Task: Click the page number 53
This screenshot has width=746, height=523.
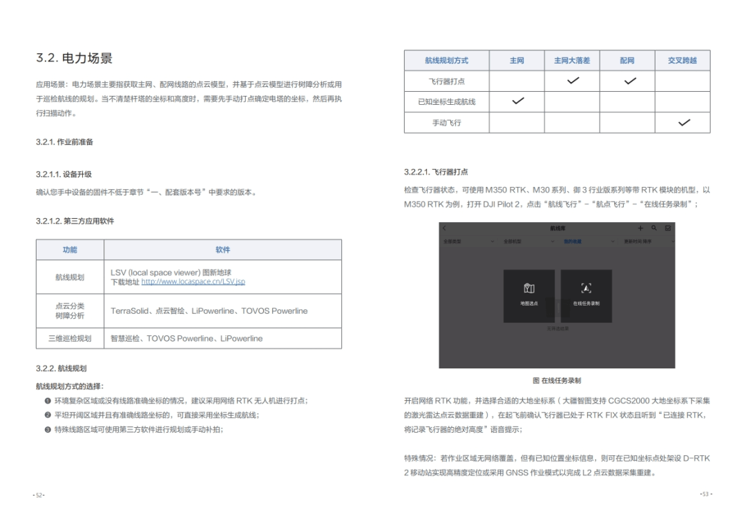Action: point(706,494)
